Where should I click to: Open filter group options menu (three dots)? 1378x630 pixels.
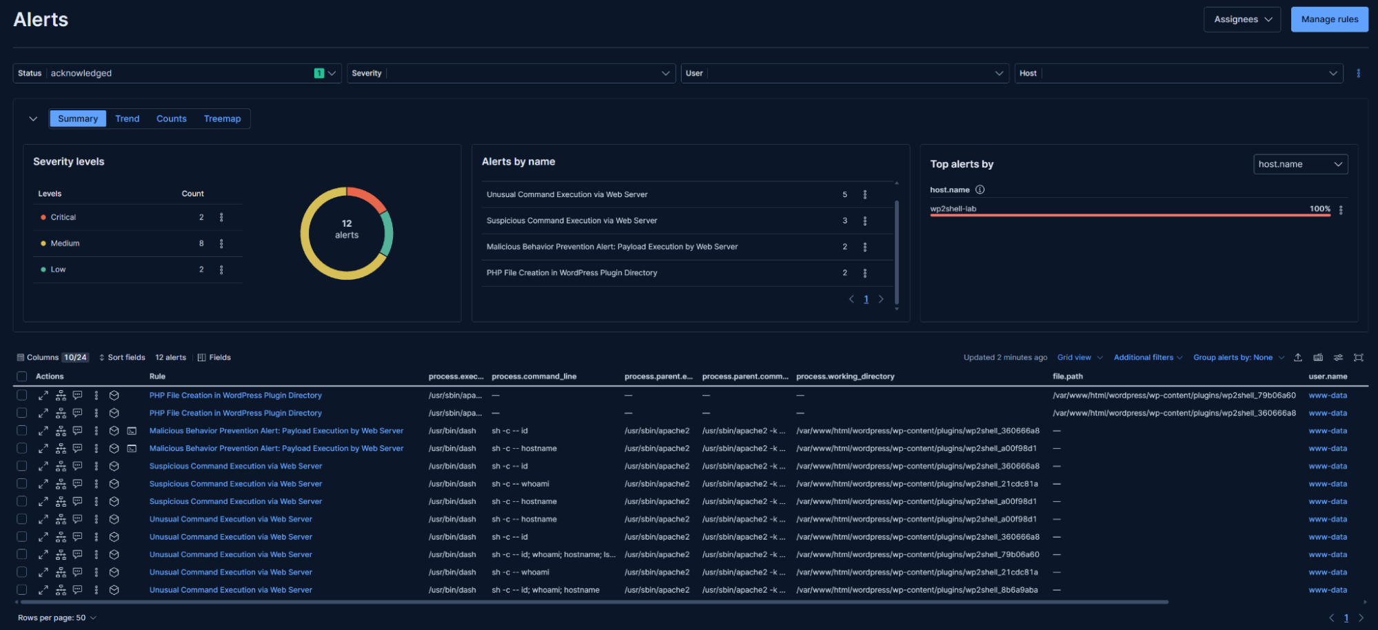1358,73
